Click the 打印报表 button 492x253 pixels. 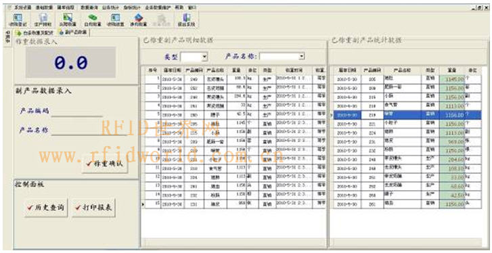tap(93, 207)
